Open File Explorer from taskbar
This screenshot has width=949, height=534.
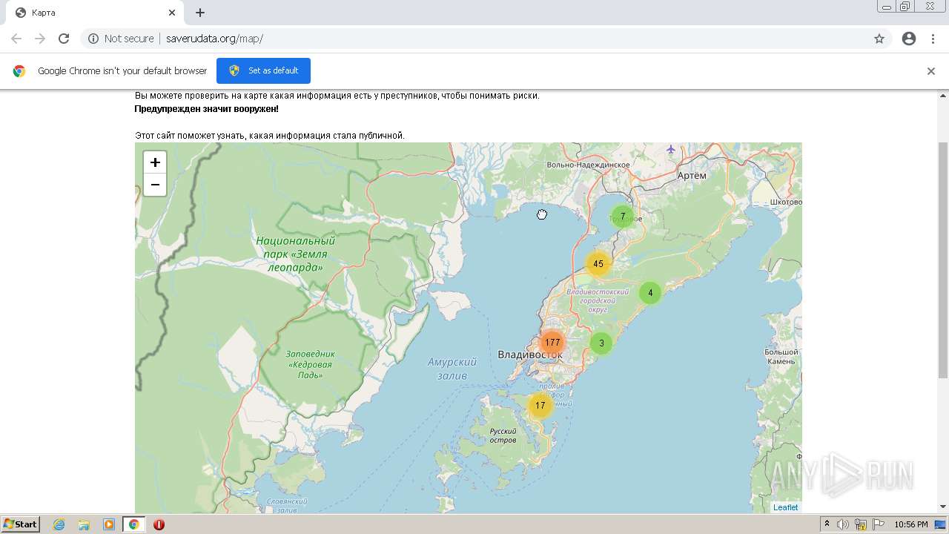pos(84,524)
